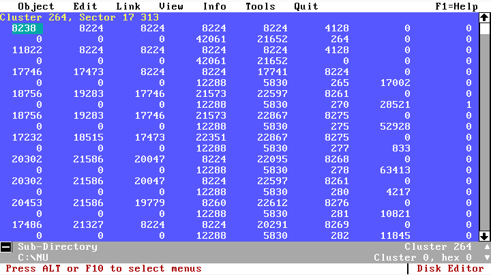Select value 4217
Viewport: 491px width, 275px height.
point(398,192)
